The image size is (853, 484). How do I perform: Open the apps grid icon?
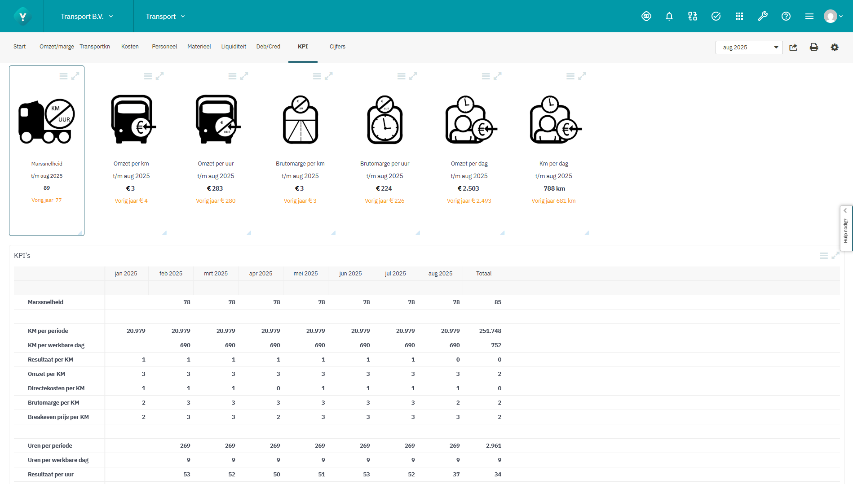pyautogui.click(x=739, y=16)
